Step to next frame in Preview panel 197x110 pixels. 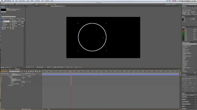click(188, 8)
